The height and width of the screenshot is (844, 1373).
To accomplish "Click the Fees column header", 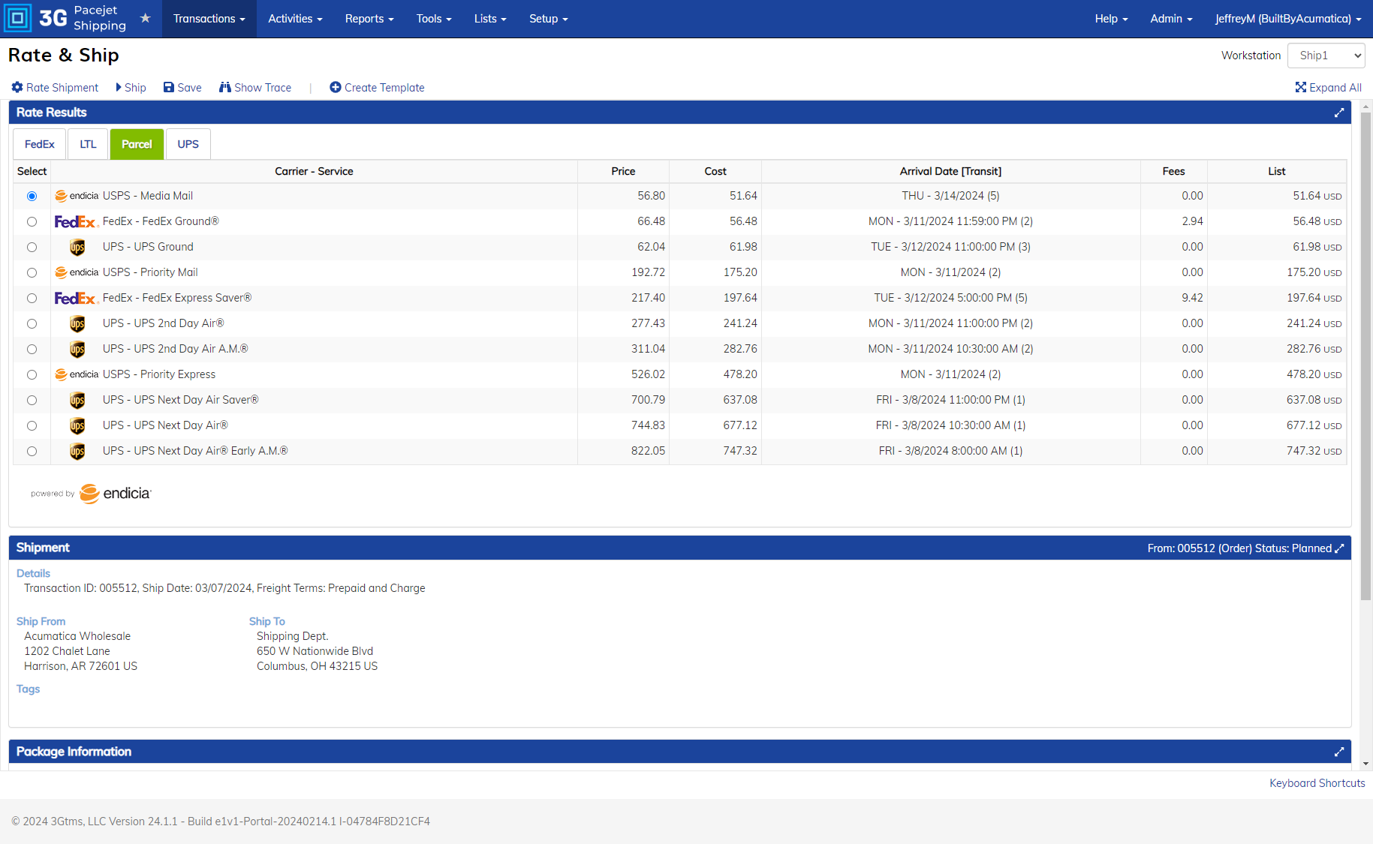I will coord(1174,171).
